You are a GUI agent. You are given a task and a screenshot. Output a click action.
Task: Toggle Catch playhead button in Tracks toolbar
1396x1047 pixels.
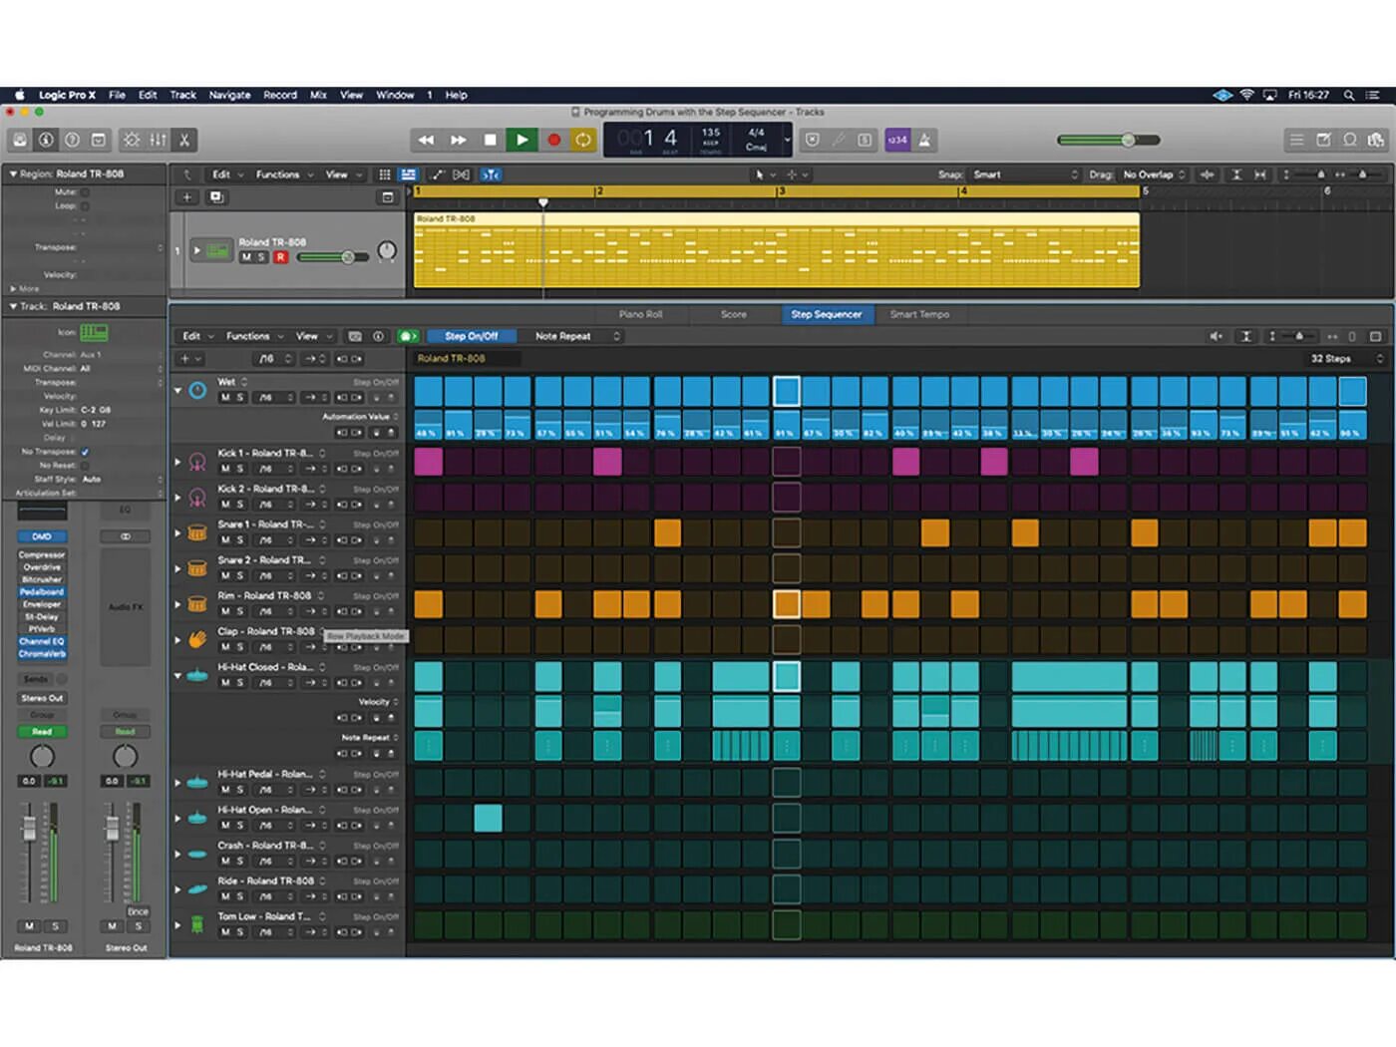(x=491, y=174)
